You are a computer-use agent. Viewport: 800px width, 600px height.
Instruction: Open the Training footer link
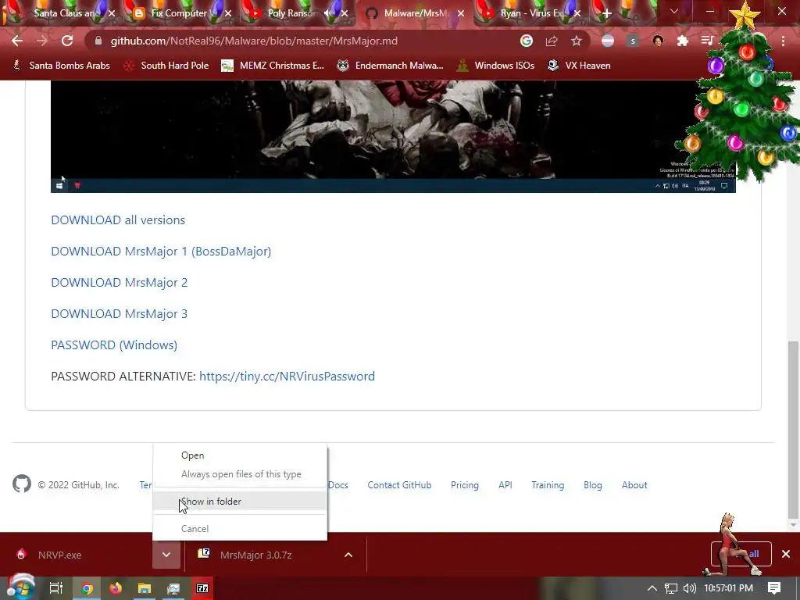548,485
